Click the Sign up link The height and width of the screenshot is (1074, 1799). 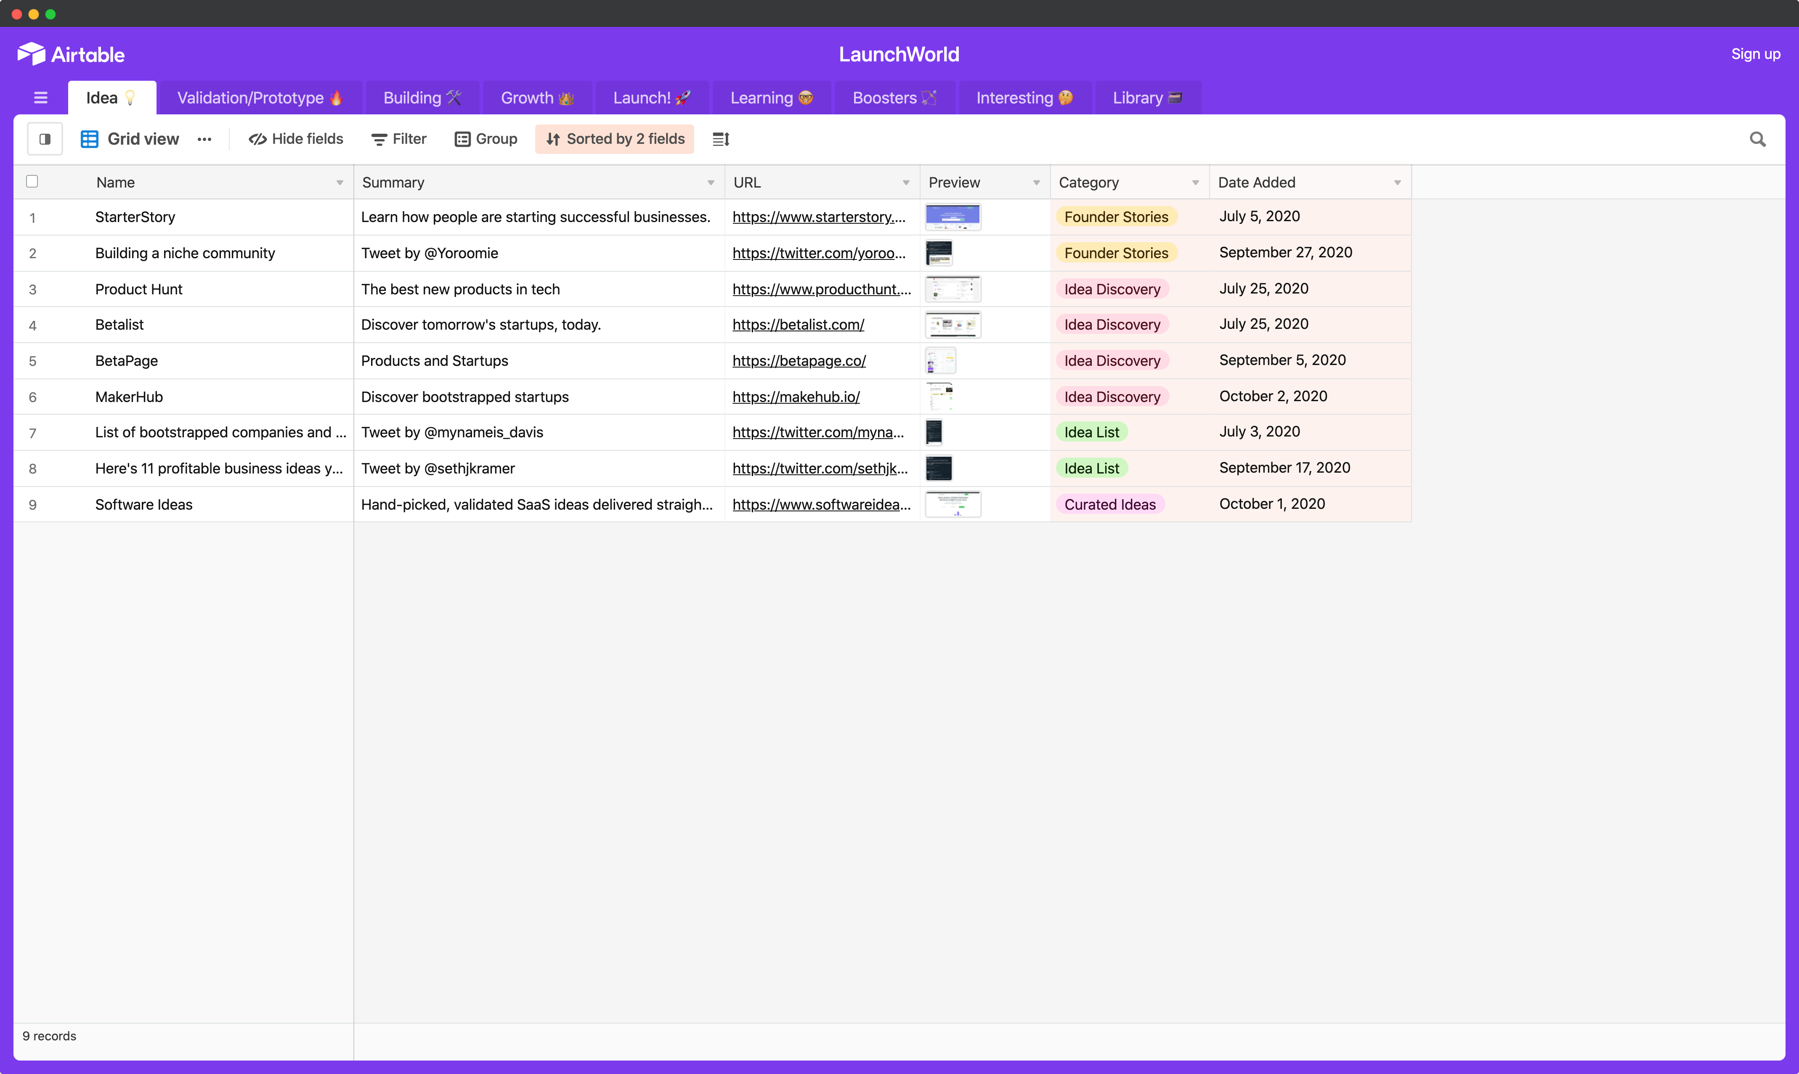click(1756, 54)
